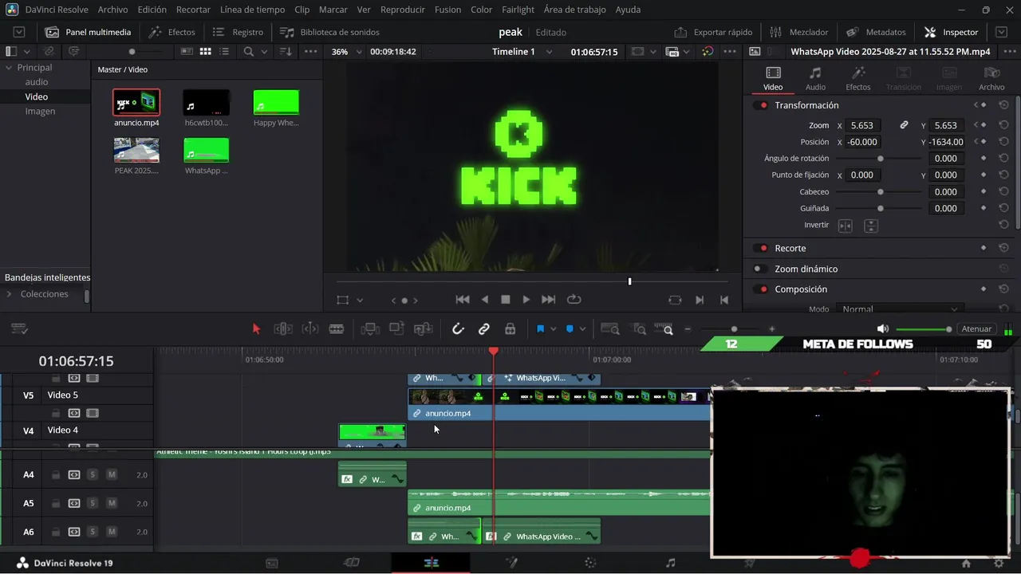Open the Modo Normal dropdown

900,309
